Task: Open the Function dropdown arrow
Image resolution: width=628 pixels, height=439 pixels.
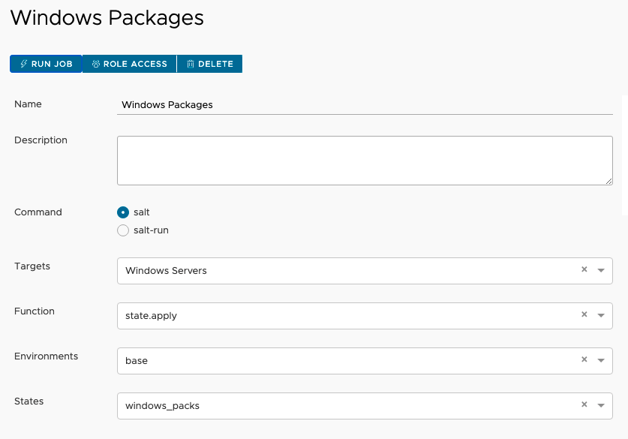Action: click(x=601, y=316)
